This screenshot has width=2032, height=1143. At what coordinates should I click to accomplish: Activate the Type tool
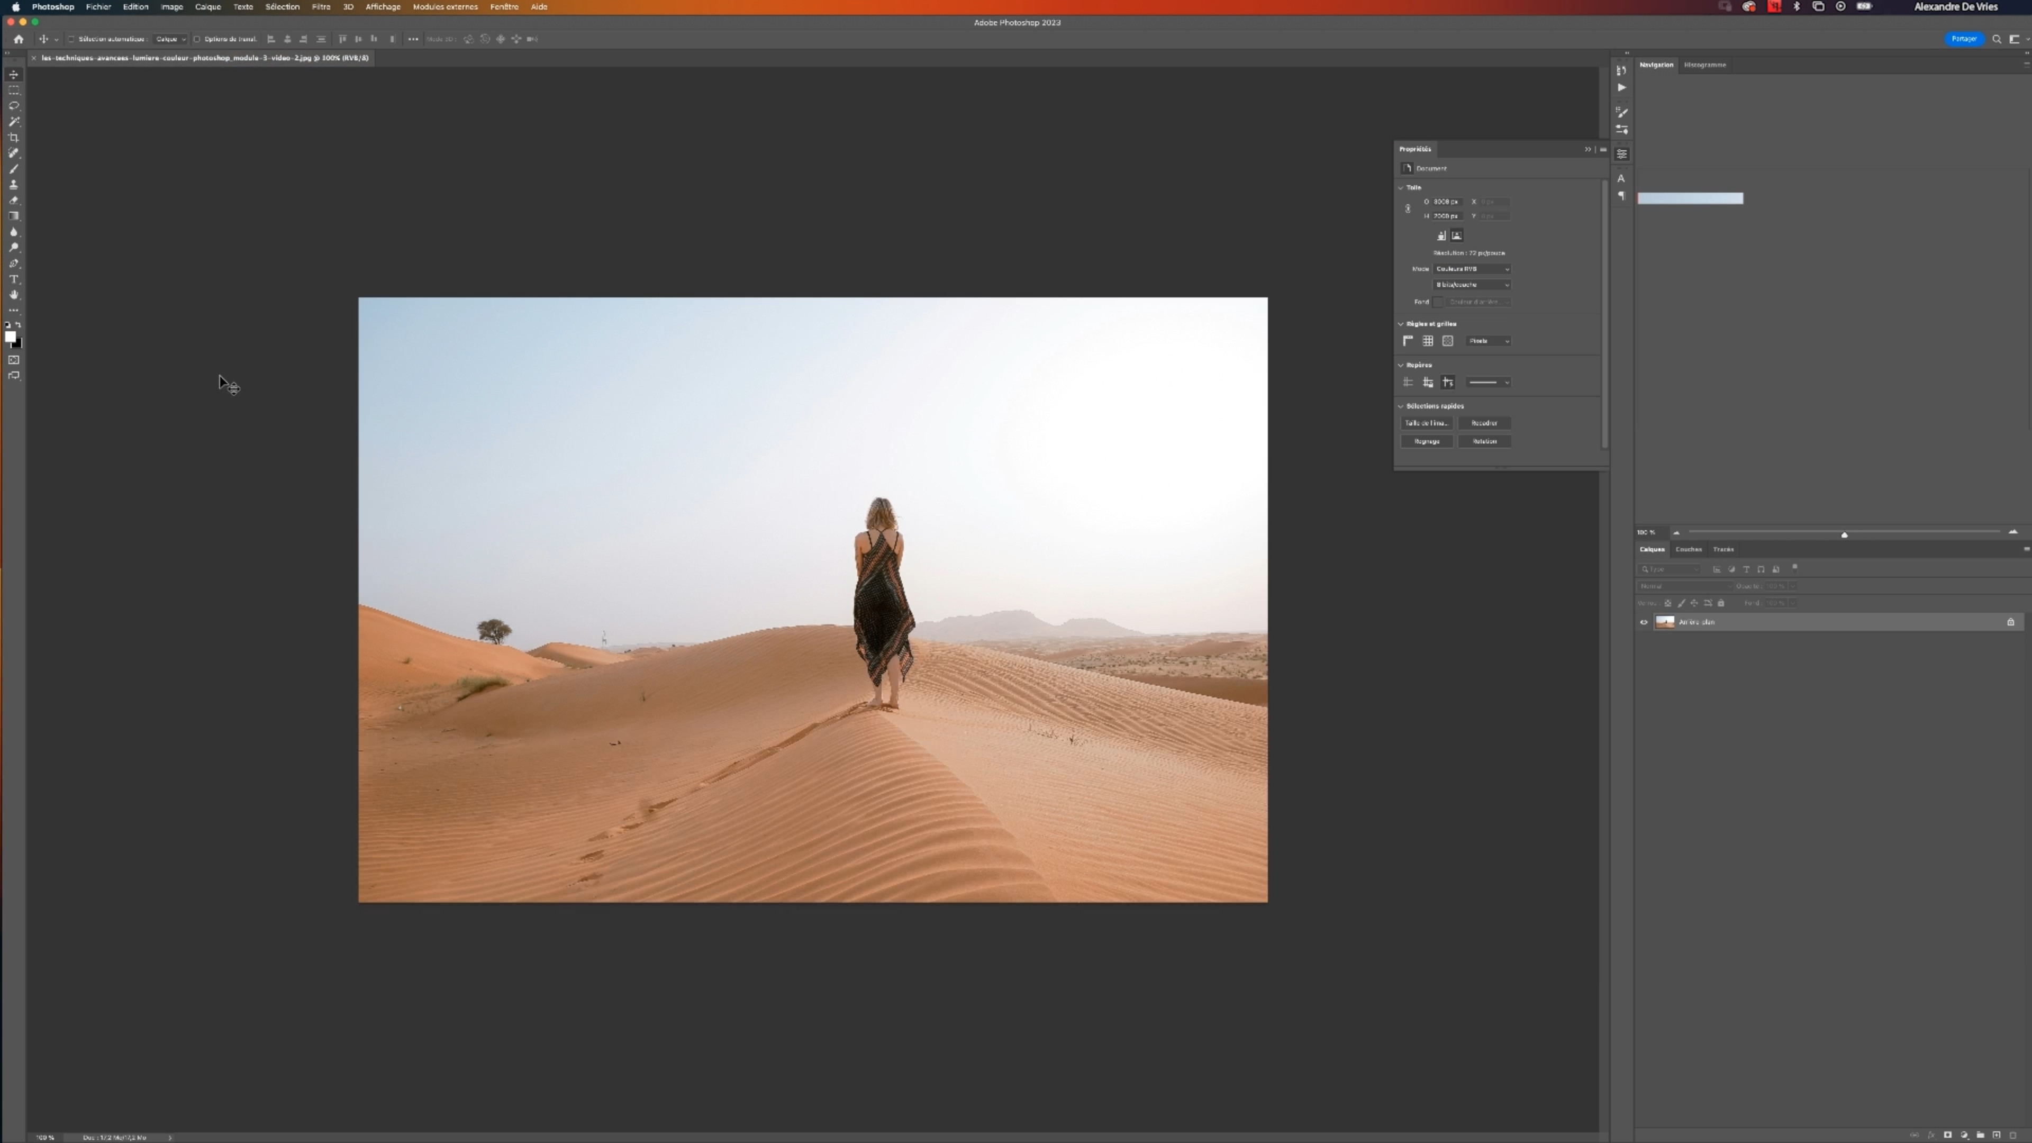click(x=13, y=279)
